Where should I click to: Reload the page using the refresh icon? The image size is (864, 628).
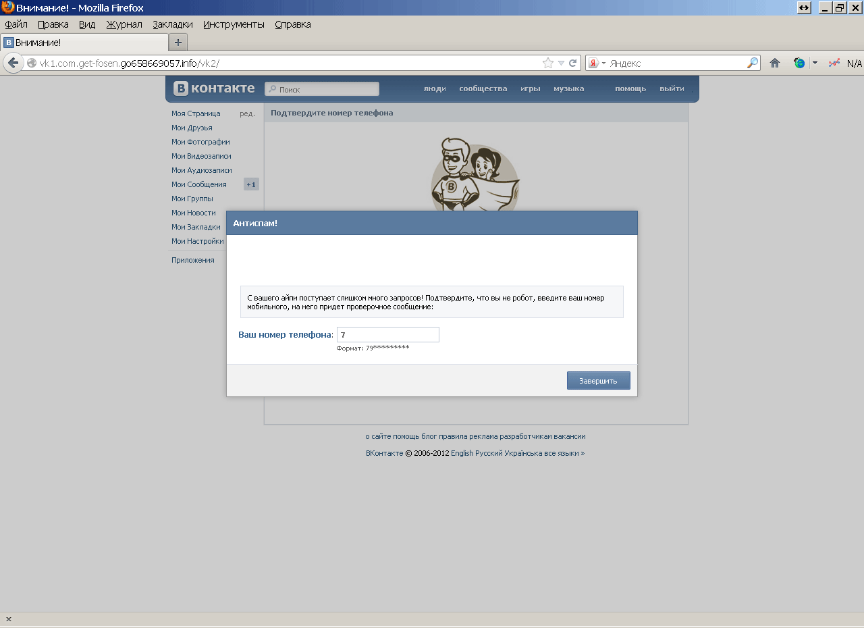click(x=573, y=63)
